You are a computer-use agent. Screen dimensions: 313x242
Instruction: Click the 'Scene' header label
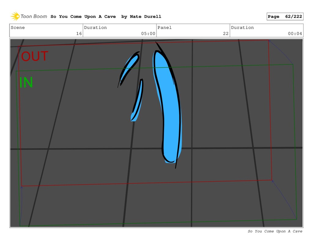(18, 27)
